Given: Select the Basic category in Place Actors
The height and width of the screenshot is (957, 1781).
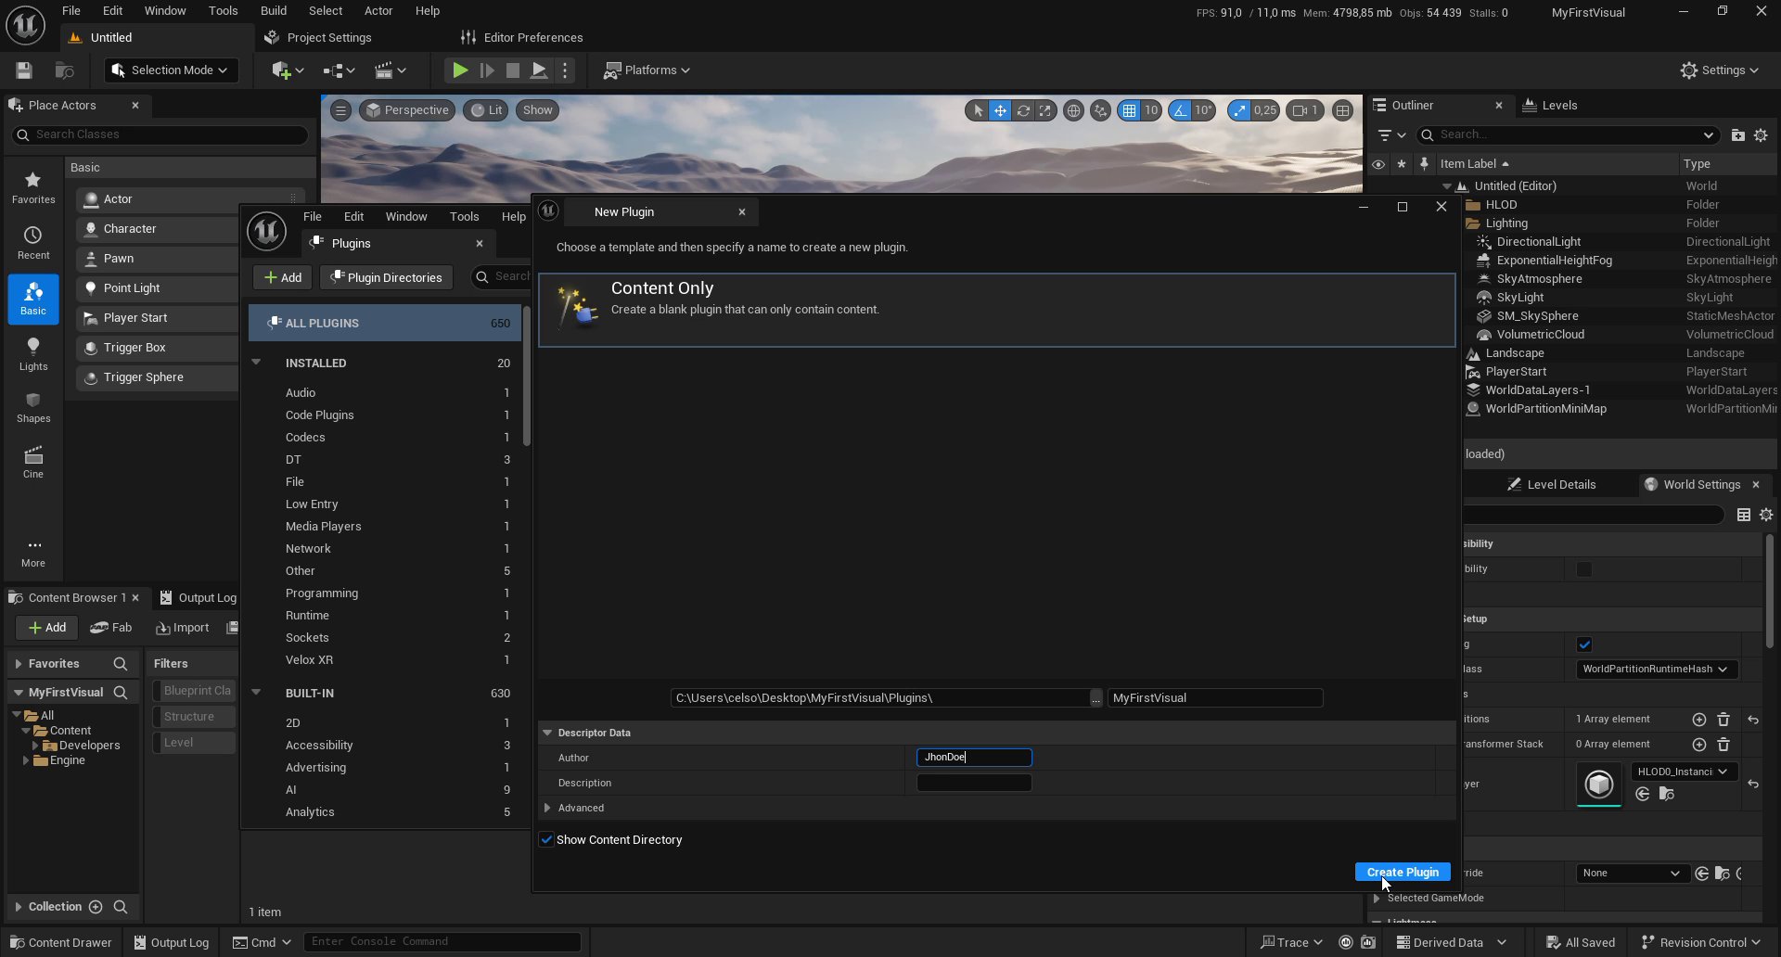Looking at the screenshot, I should coord(33,300).
